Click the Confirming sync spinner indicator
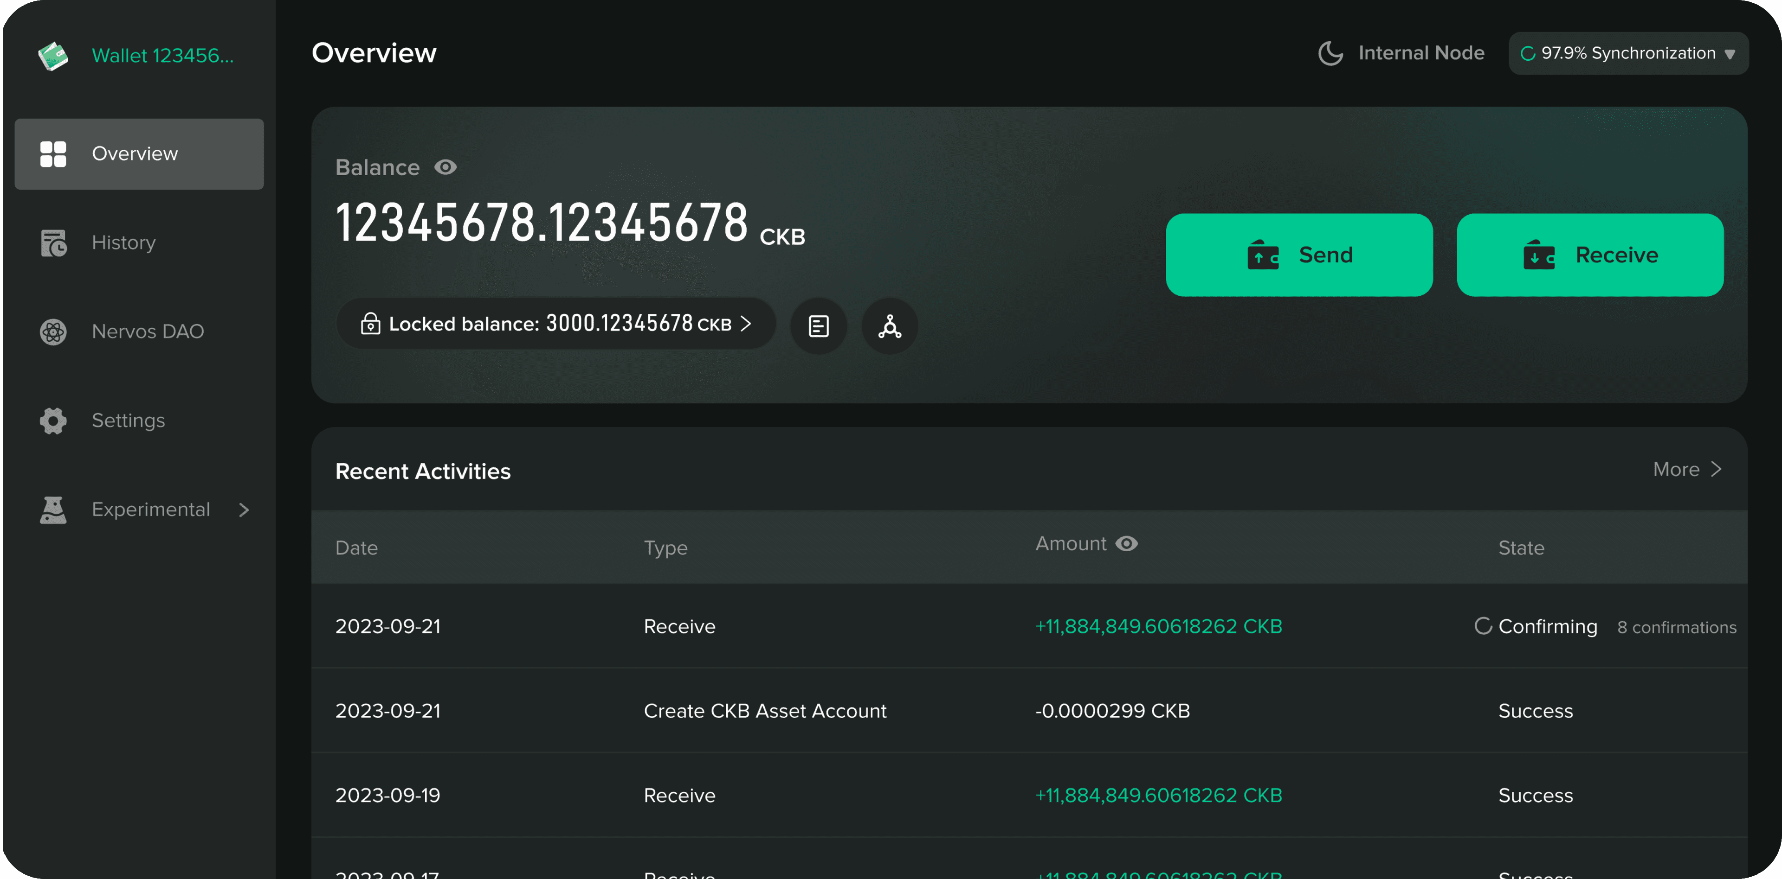 [x=1483, y=626]
